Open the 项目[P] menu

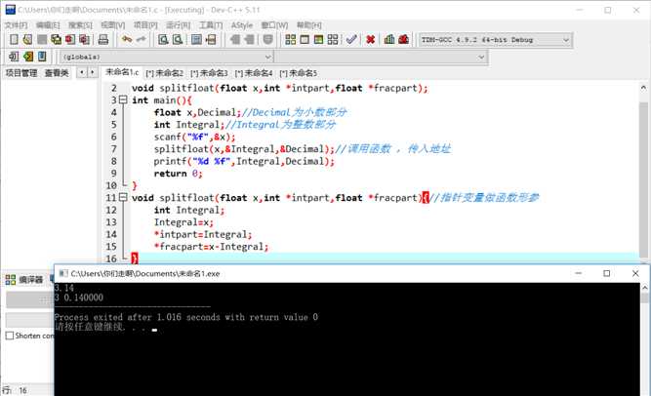(x=145, y=25)
